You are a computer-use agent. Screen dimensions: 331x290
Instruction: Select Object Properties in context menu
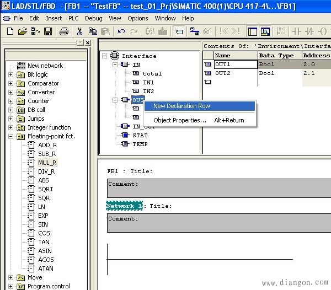[180, 120]
